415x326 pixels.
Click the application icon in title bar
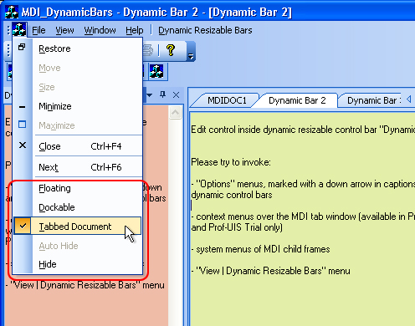pos(12,12)
